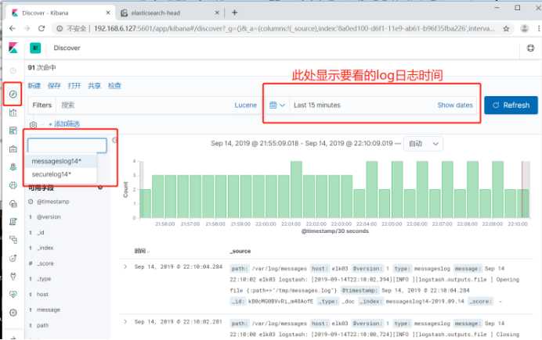The width and height of the screenshot is (542, 340).
Task: Select the _index field
Action: tap(45, 248)
